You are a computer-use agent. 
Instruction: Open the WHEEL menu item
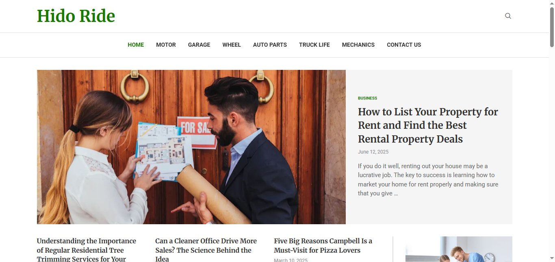[x=232, y=45]
